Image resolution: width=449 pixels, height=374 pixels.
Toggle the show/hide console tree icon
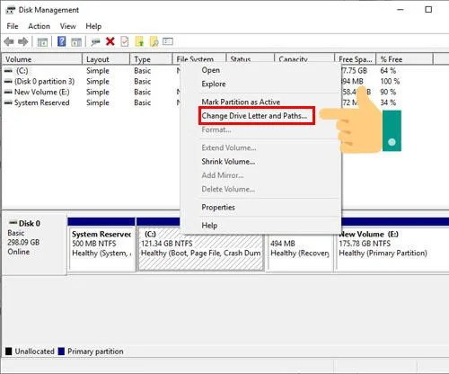coord(42,41)
